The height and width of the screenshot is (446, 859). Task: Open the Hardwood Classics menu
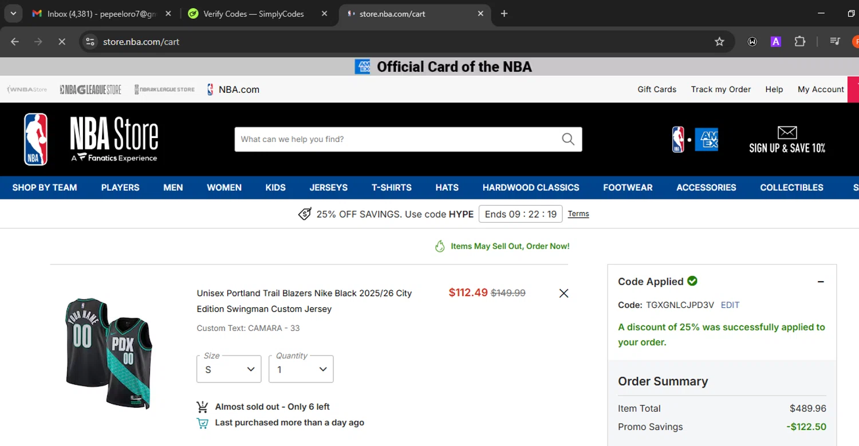(x=531, y=187)
